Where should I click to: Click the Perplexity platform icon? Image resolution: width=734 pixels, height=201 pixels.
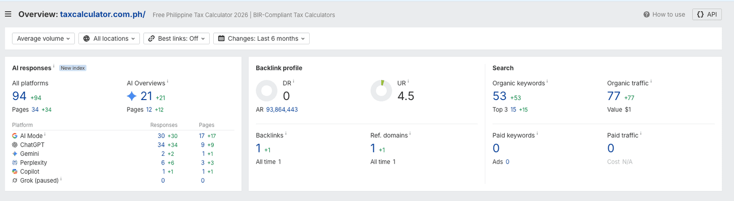15,163
